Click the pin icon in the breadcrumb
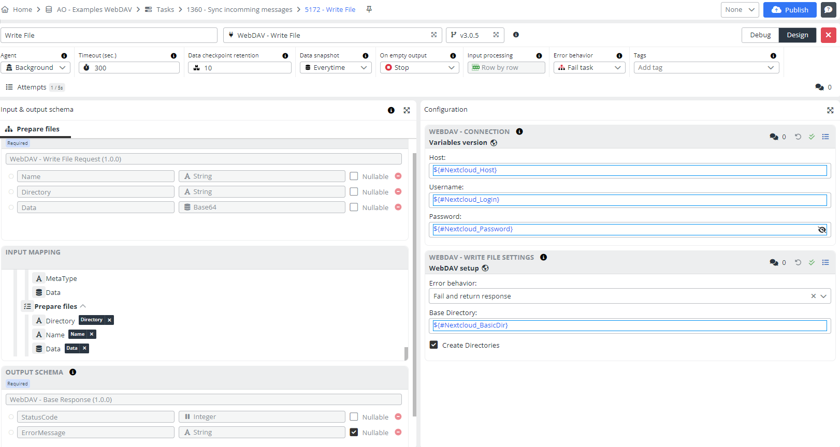Image resolution: width=840 pixels, height=447 pixels. [x=369, y=9]
